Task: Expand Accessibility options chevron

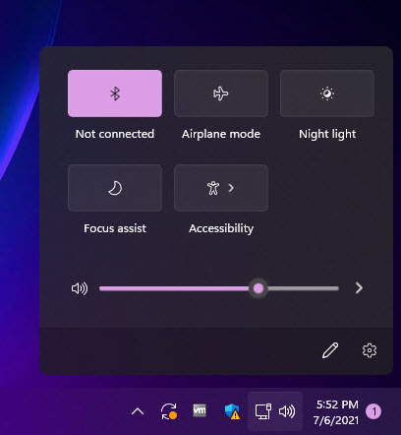Action: click(231, 188)
